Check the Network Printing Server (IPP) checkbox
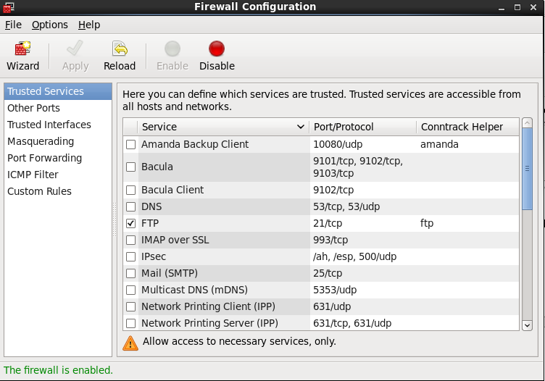The height and width of the screenshot is (381, 545). (x=130, y=323)
